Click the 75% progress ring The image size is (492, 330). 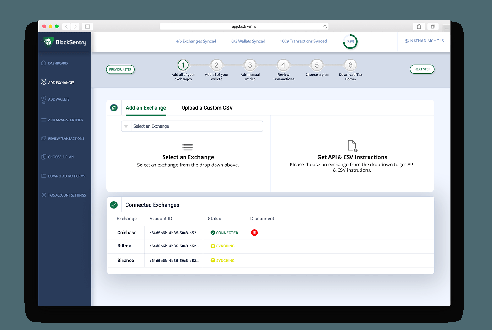[x=350, y=41]
